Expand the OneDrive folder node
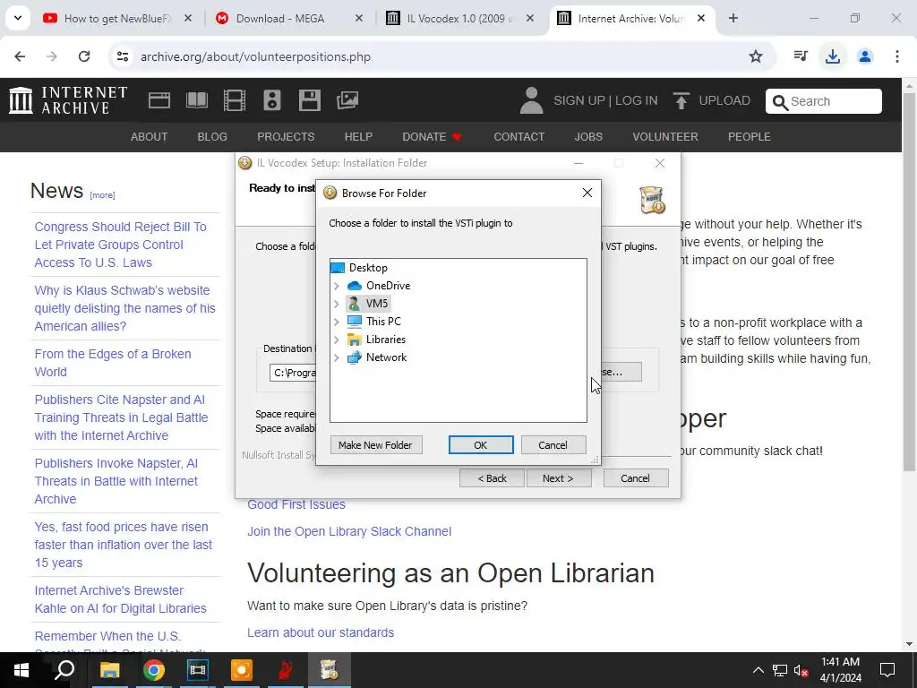This screenshot has height=688, width=917. tap(337, 286)
